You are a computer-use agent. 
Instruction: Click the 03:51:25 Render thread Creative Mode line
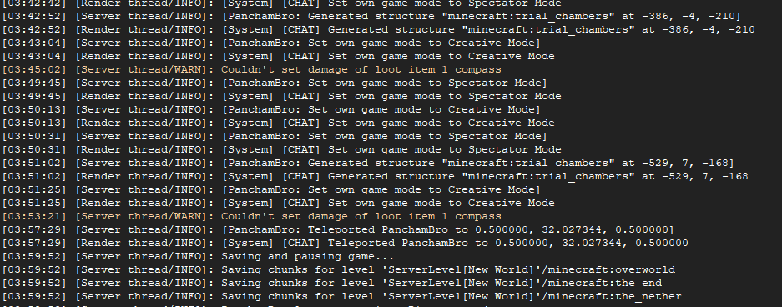point(278,203)
